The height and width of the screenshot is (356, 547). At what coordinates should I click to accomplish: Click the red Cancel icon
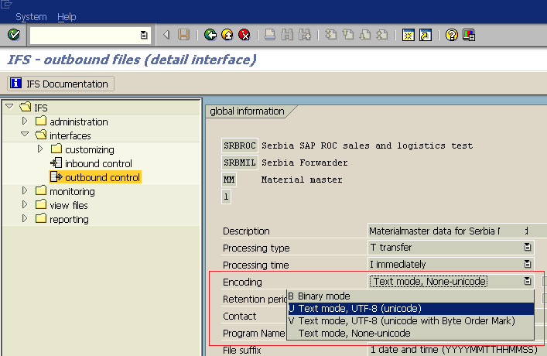[x=244, y=35]
